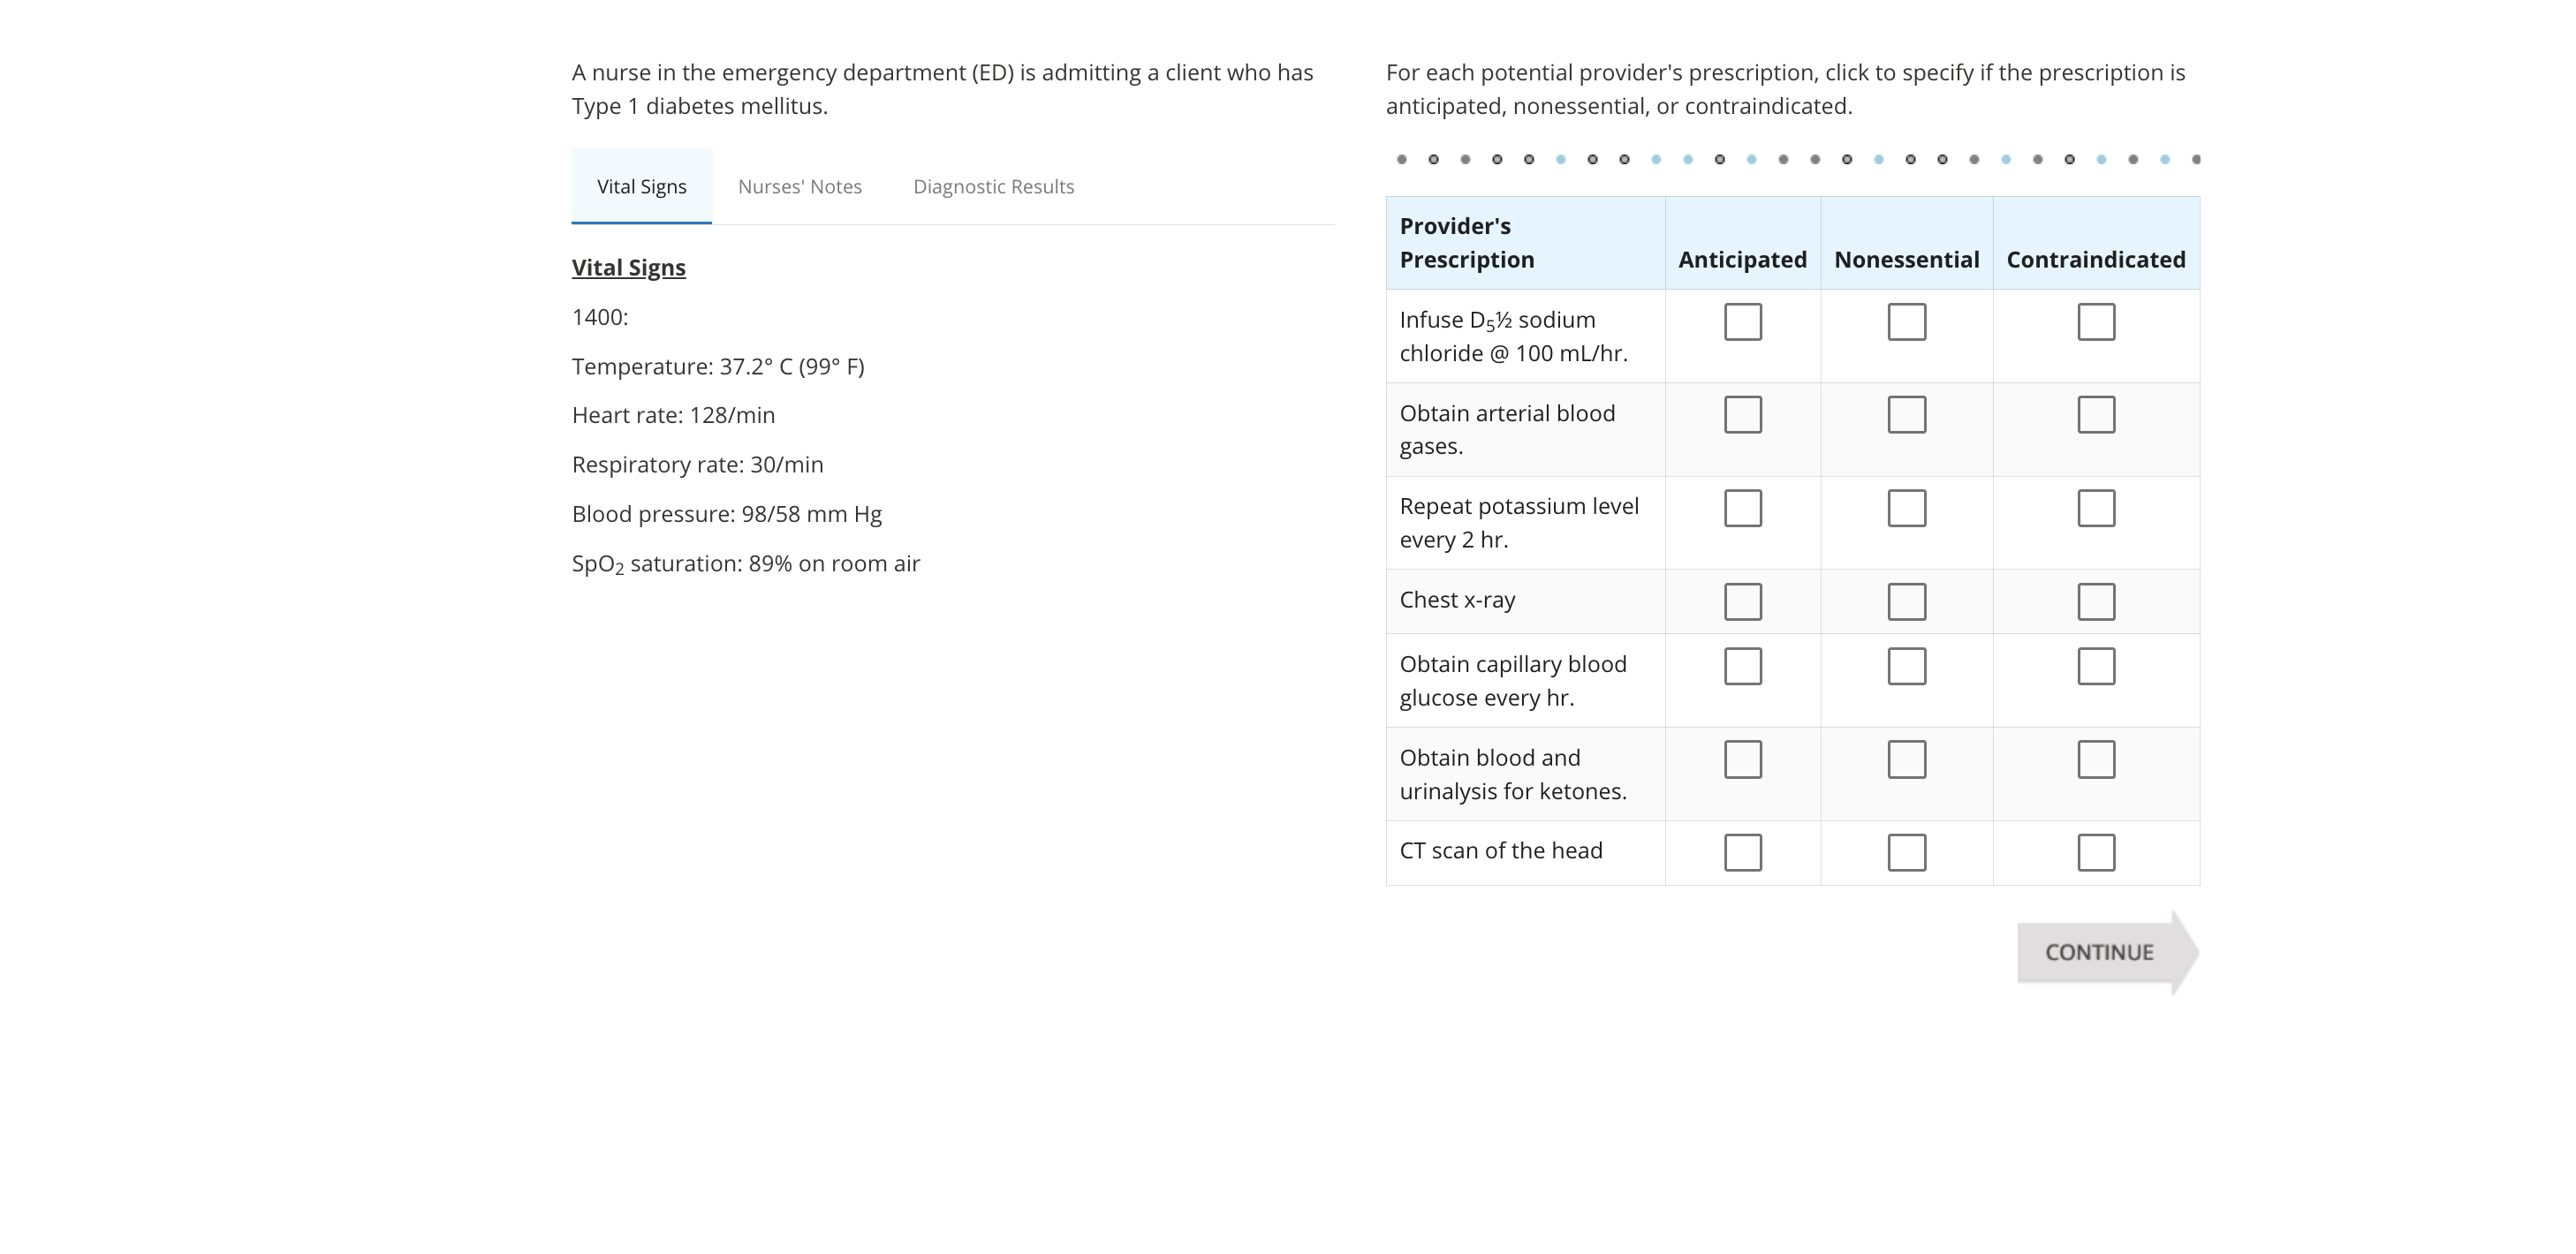Select the Vital Signs tab
2576x1254 pixels.
pyautogui.click(x=641, y=187)
